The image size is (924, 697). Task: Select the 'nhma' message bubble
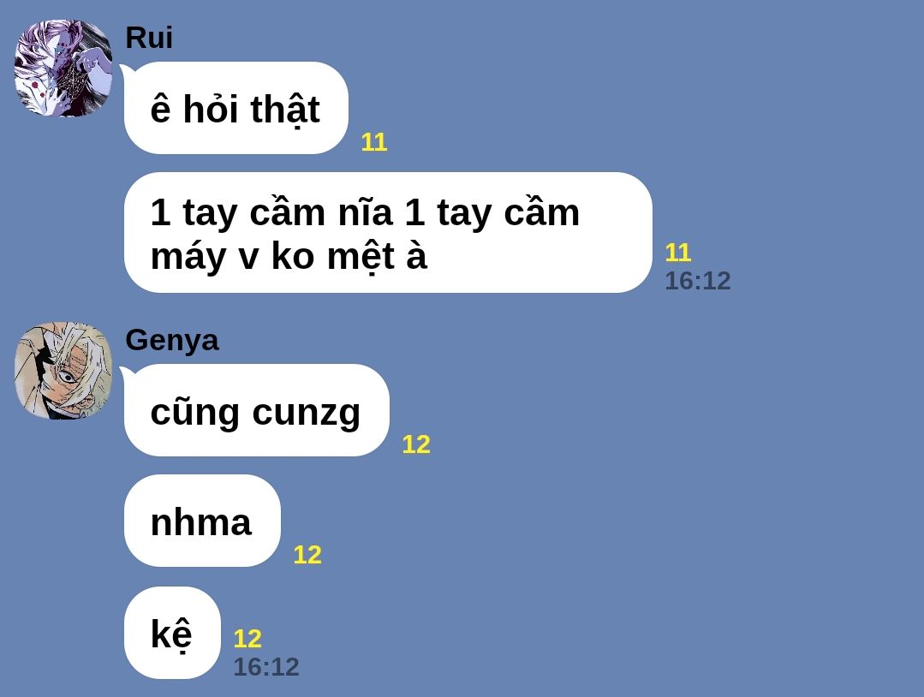pos(202,521)
